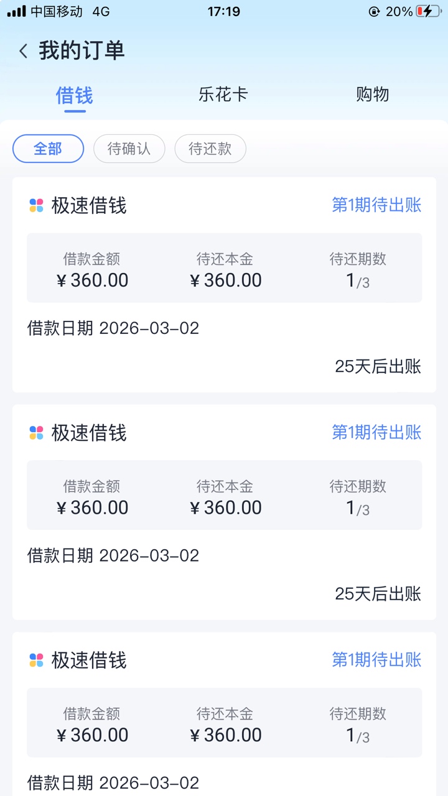Tap the colorful icon of second 极速借钱 order
The image size is (448, 796).
(36, 433)
